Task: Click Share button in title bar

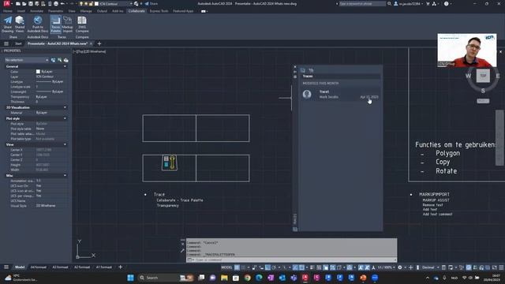Action: click(151, 4)
